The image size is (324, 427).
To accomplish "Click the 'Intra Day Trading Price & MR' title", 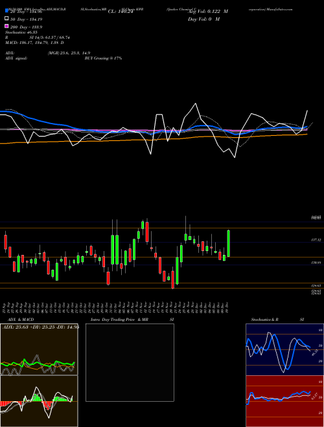I will pos(119,320).
